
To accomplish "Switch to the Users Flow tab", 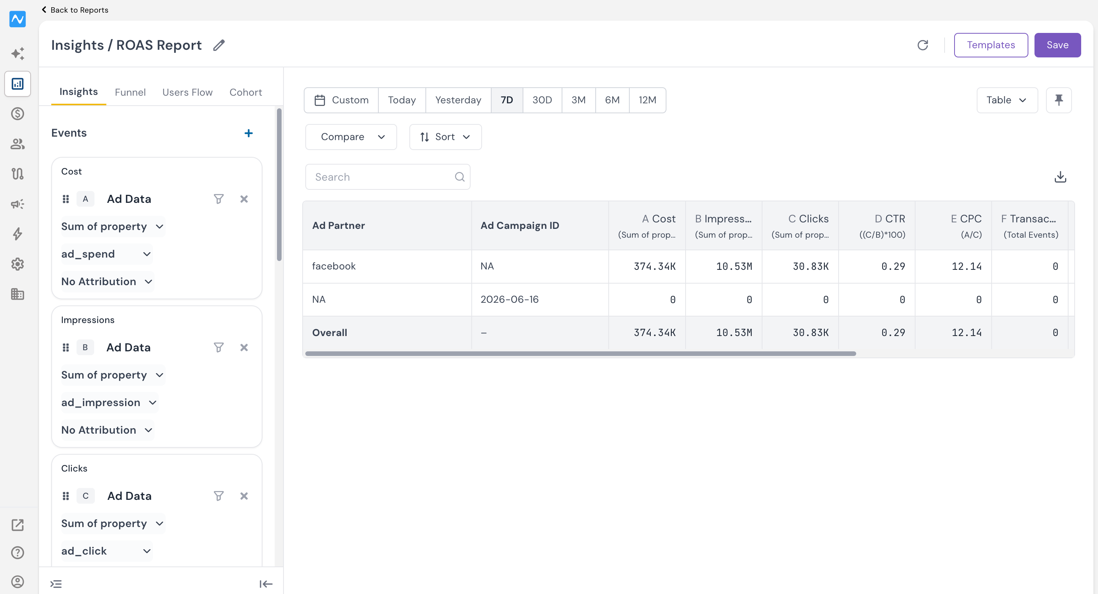I will (x=187, y=93).
